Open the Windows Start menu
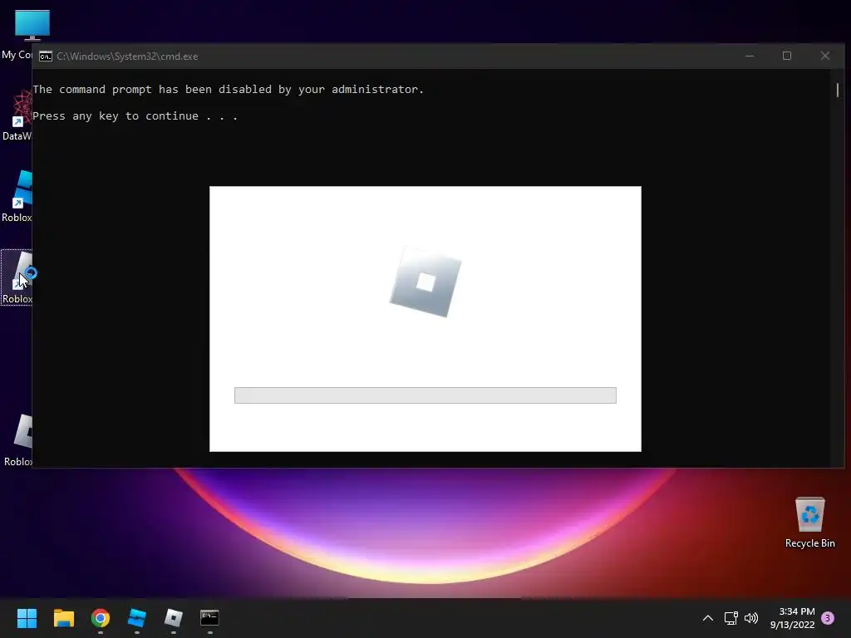This screenshot has width=851, height=638. 27,618
